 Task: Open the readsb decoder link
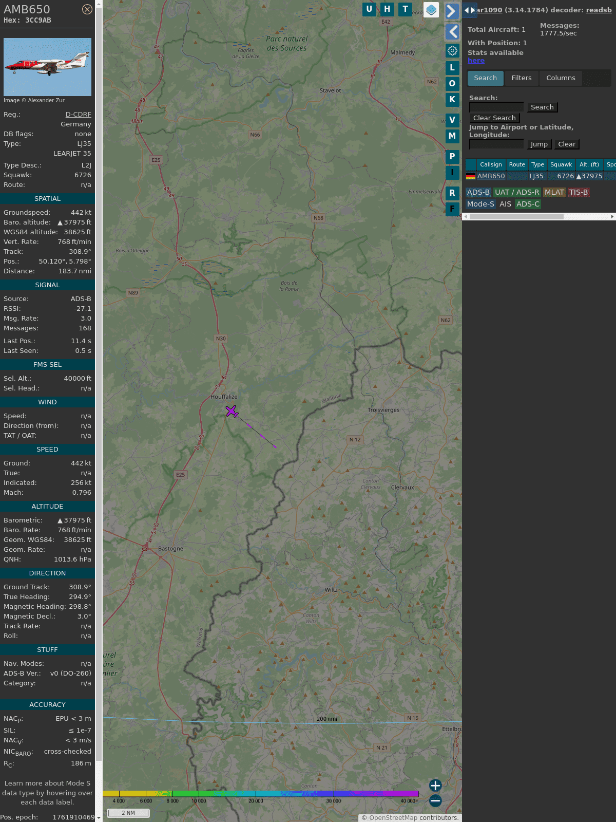tap(599, 10)
